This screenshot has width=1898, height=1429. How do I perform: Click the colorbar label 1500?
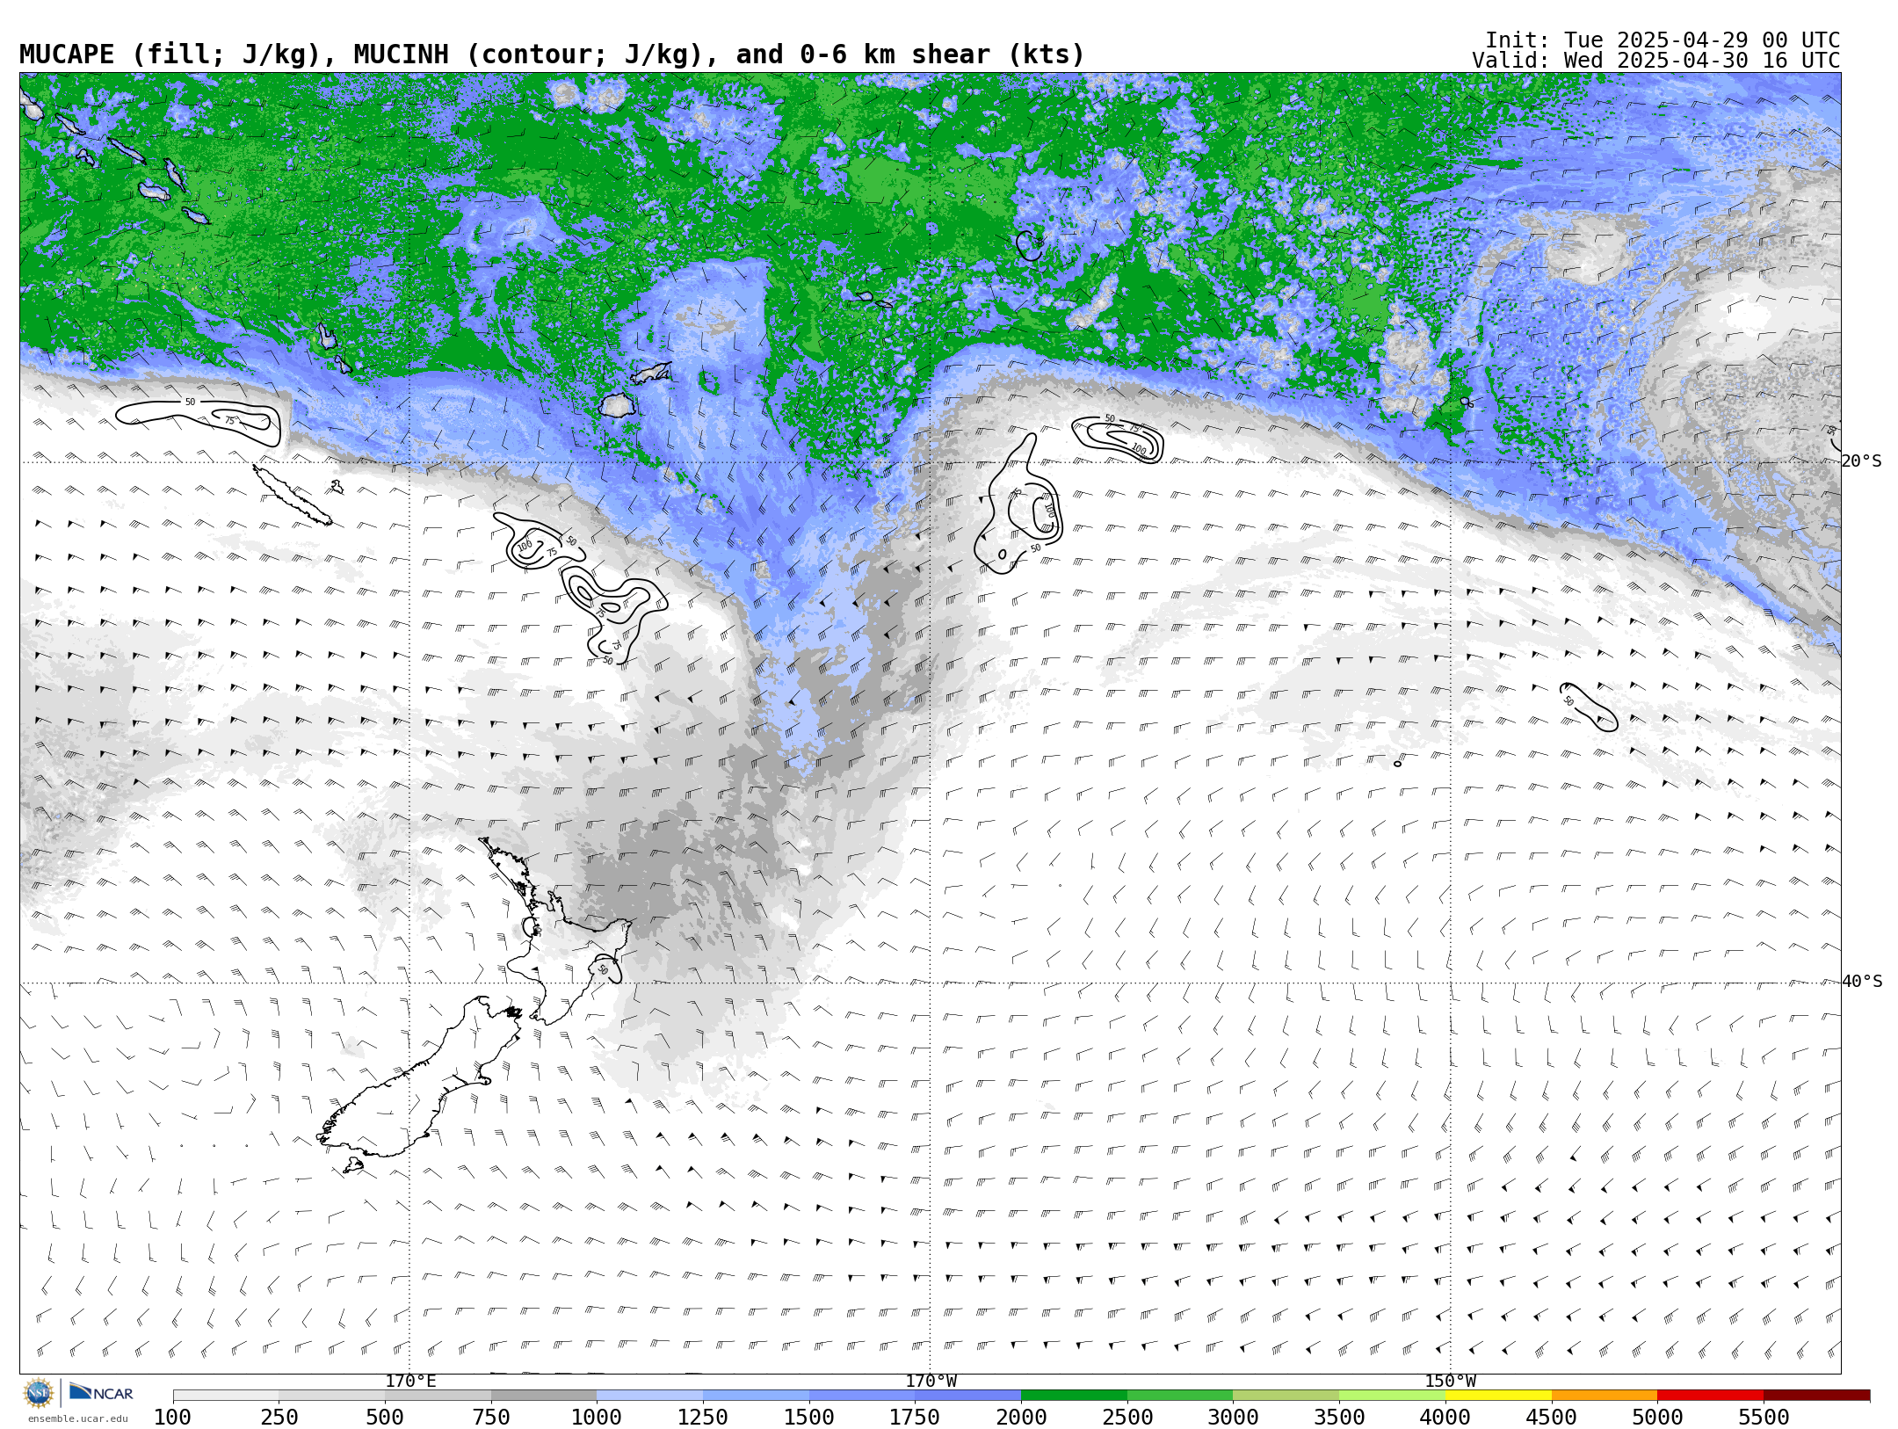809,1418
